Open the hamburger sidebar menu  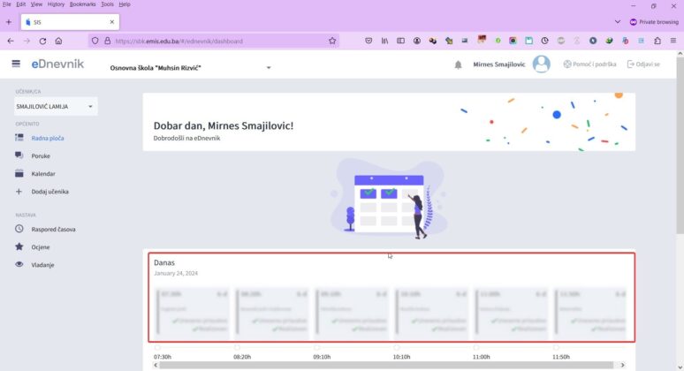pyautogui.click(x=16, y=64)
